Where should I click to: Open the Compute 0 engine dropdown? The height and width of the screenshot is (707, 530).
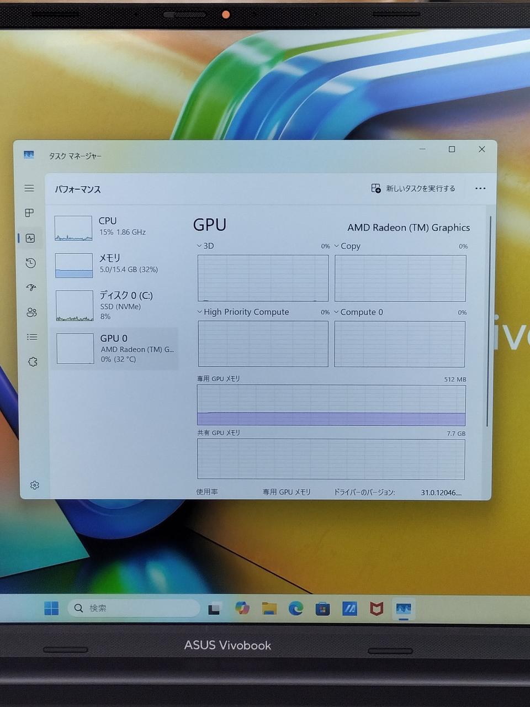(x=358, y=312)
